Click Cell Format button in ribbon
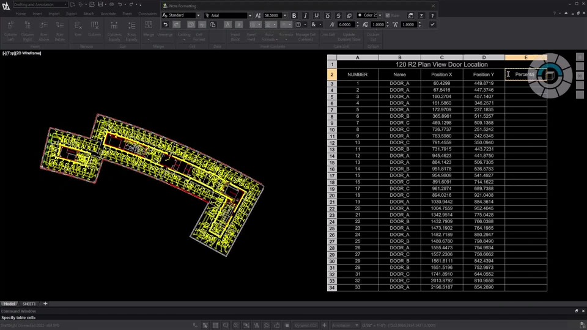Screen dimensions: 587x330 point(199,36)
